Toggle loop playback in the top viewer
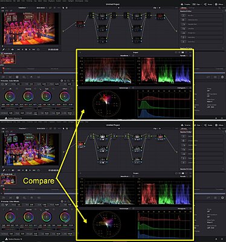226x242 pixels. pyautogui.click(x=38, y=50)
